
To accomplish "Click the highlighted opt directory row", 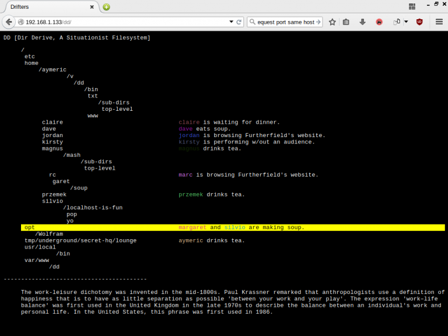I will (30, 228).
